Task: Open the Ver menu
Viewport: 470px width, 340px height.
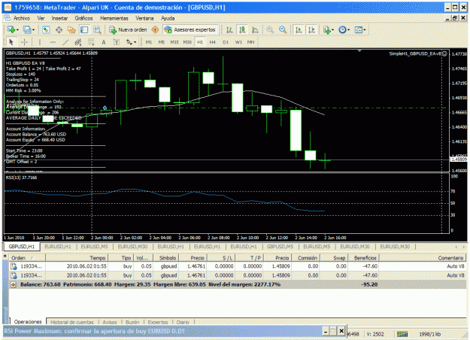Action: coord(41,18)
